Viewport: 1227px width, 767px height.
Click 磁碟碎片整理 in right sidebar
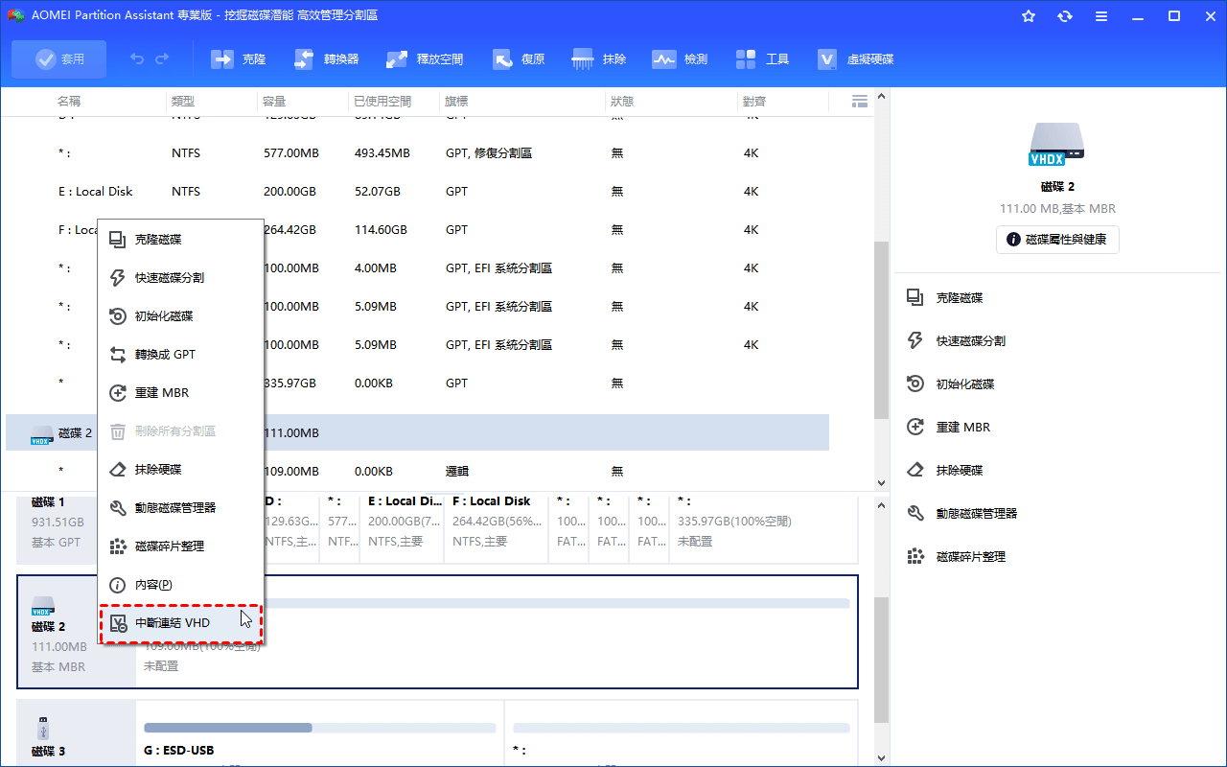click(957, 557)
